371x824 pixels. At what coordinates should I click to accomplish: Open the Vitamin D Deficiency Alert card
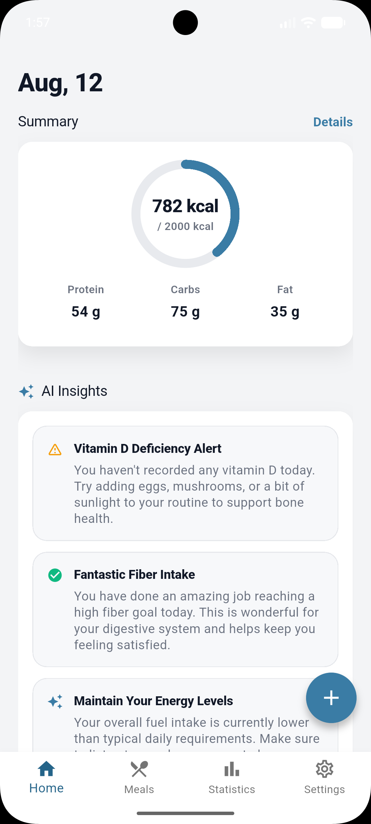185,483
